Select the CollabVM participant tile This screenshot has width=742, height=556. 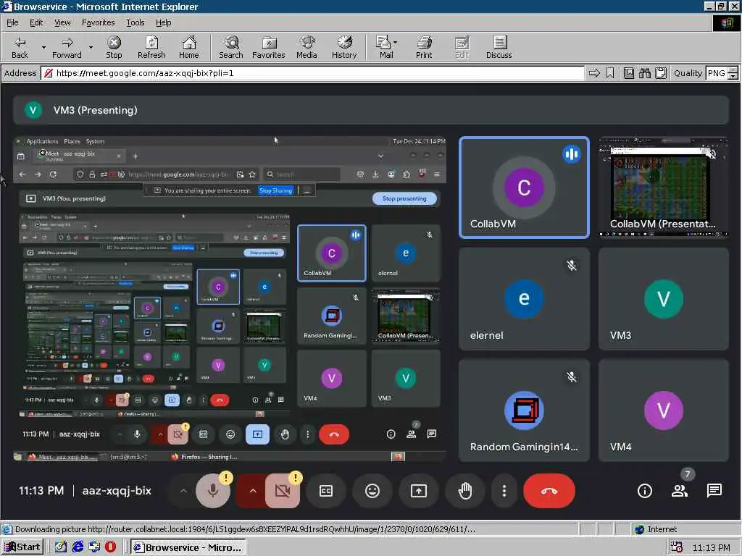525,188
